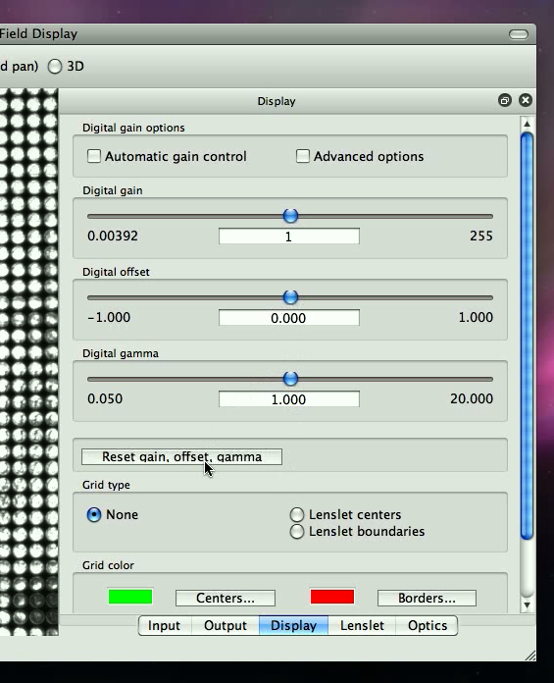
Task: Click the window toolbar toggle pill
Action: point(519,34)
